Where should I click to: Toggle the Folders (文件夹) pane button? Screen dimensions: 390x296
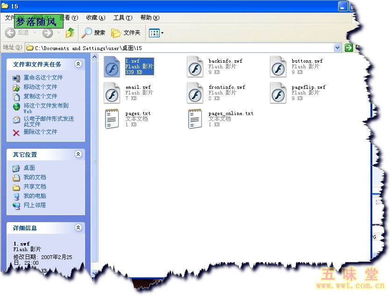[126, 33]
